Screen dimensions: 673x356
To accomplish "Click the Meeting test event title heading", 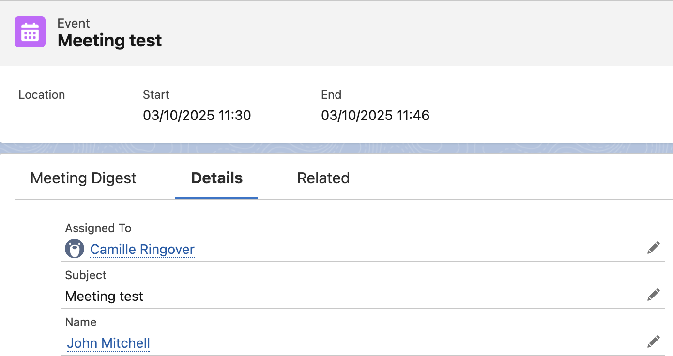I will click(x=110, y=41).
